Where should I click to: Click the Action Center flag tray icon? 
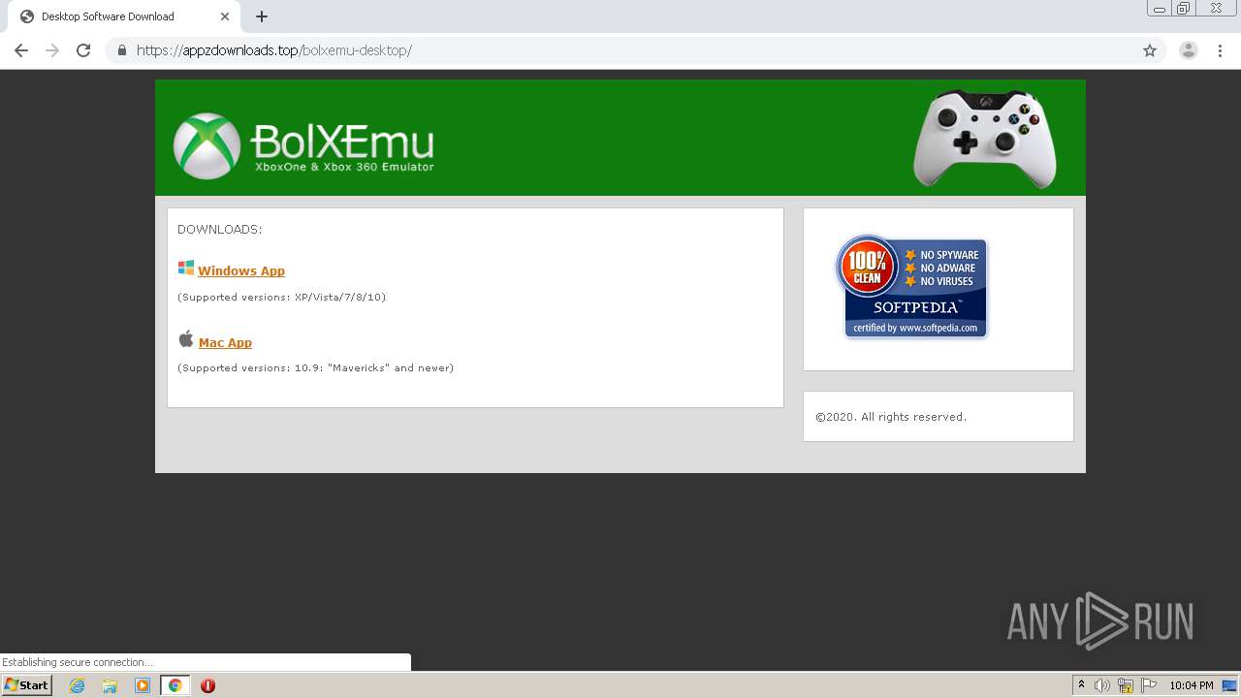(x=1149, y=685)
